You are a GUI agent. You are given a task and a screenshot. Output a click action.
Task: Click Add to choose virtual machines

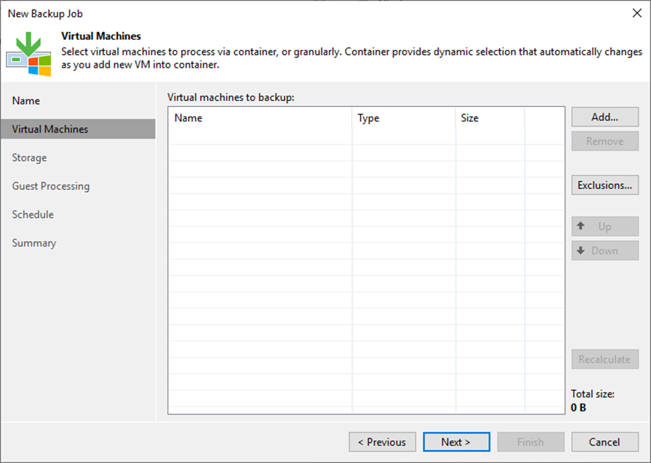point(604,116)
